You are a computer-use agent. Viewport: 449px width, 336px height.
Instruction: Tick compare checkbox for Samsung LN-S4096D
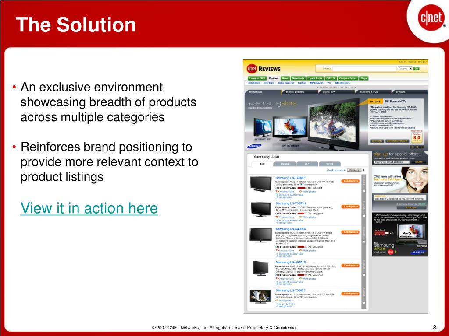364,241
